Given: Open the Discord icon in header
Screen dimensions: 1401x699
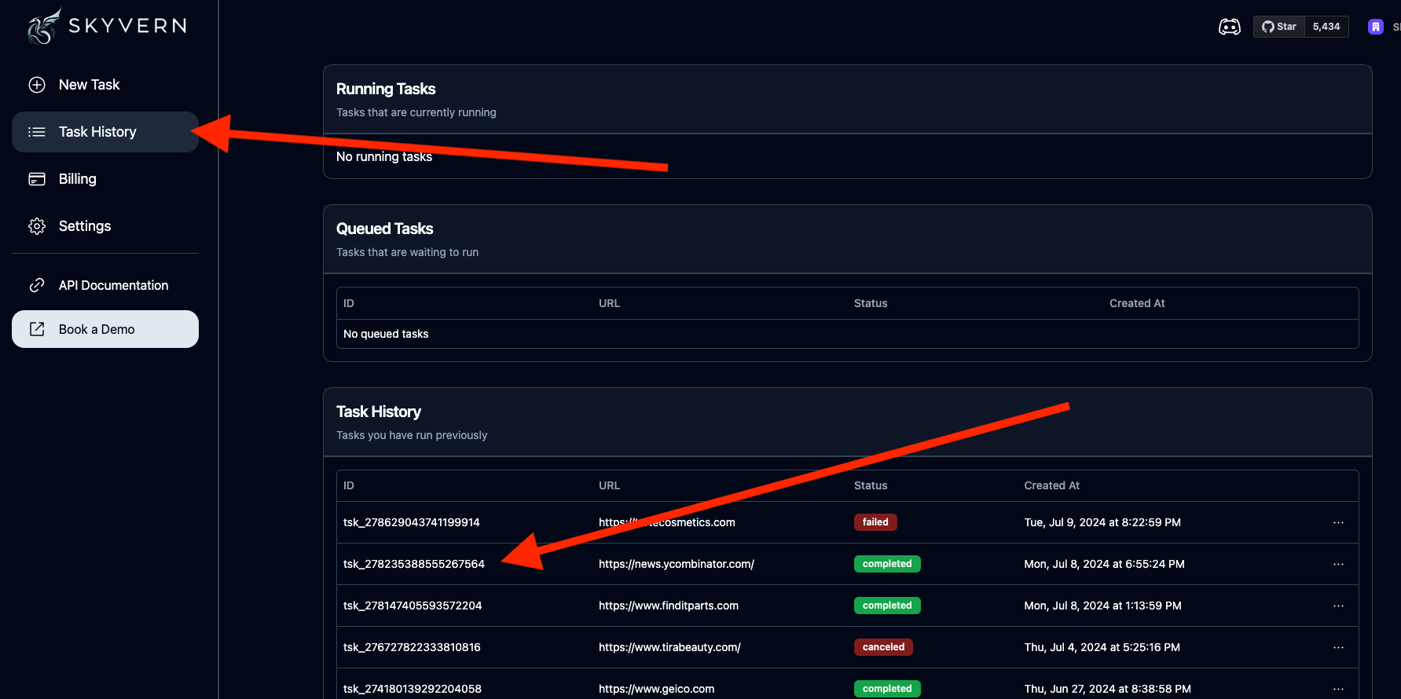Looking at the screenshot, I should tap(1229, 27).
